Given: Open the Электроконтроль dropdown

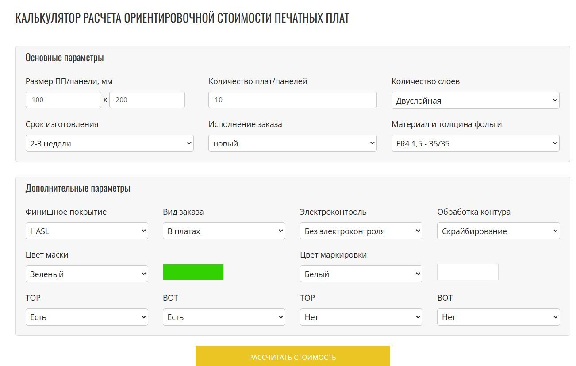Looking at the screenshot, I should (x=361, y=231).
